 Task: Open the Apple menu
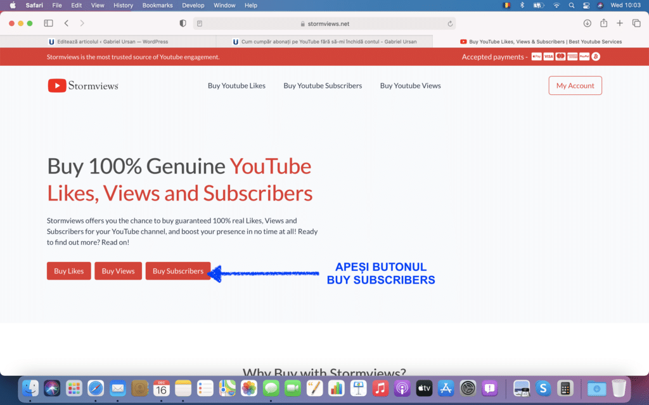(13, 5)
